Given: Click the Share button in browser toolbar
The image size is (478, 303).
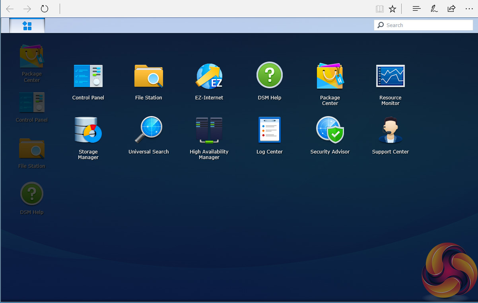Looking at the screenshot, I should click(x=451, y=9).
